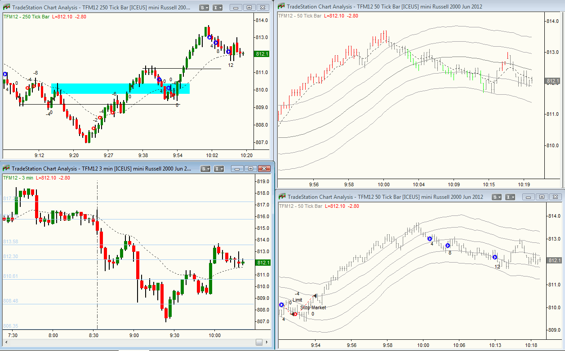Click the blue marker labeled 8 in bottom-right chart

point(448,246)
